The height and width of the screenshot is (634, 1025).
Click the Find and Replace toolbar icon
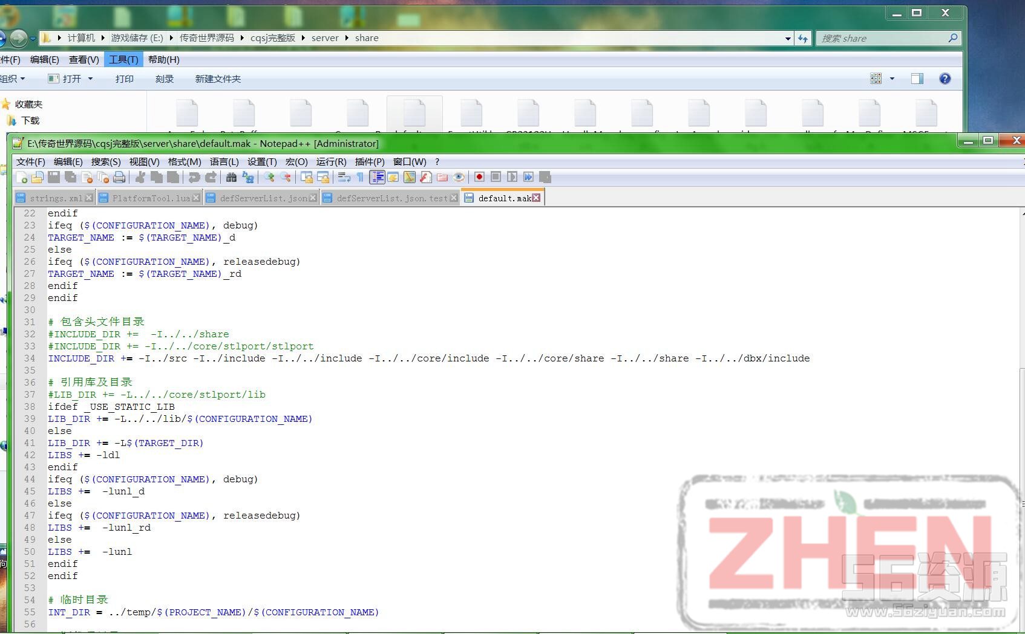tap(248, 177)
